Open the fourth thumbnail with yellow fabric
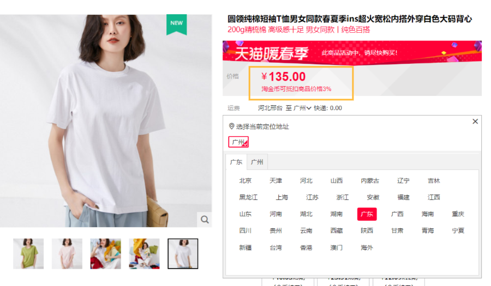Viewport: 491px width, 286px height. pyautogui.click(x=144, y=253)
